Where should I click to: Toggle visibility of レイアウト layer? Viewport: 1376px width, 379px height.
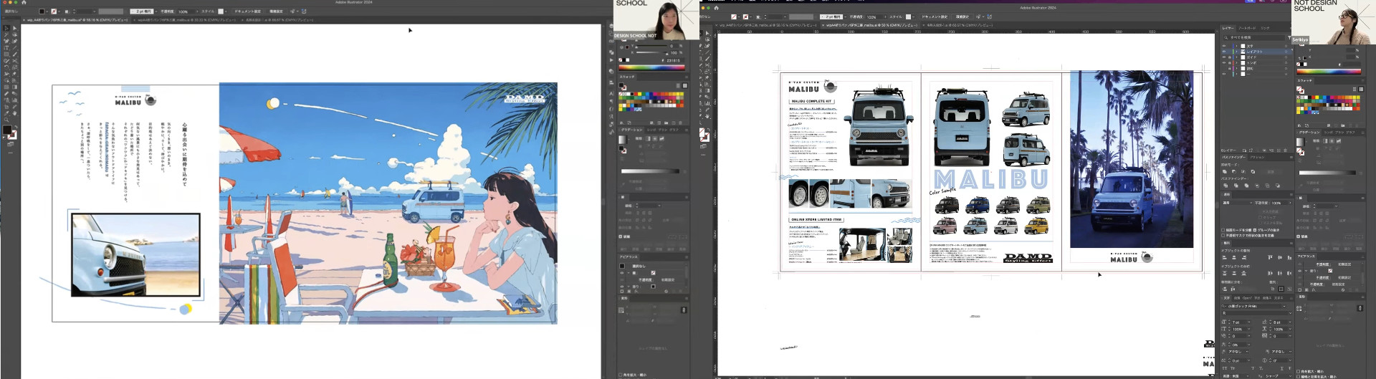1224,52
